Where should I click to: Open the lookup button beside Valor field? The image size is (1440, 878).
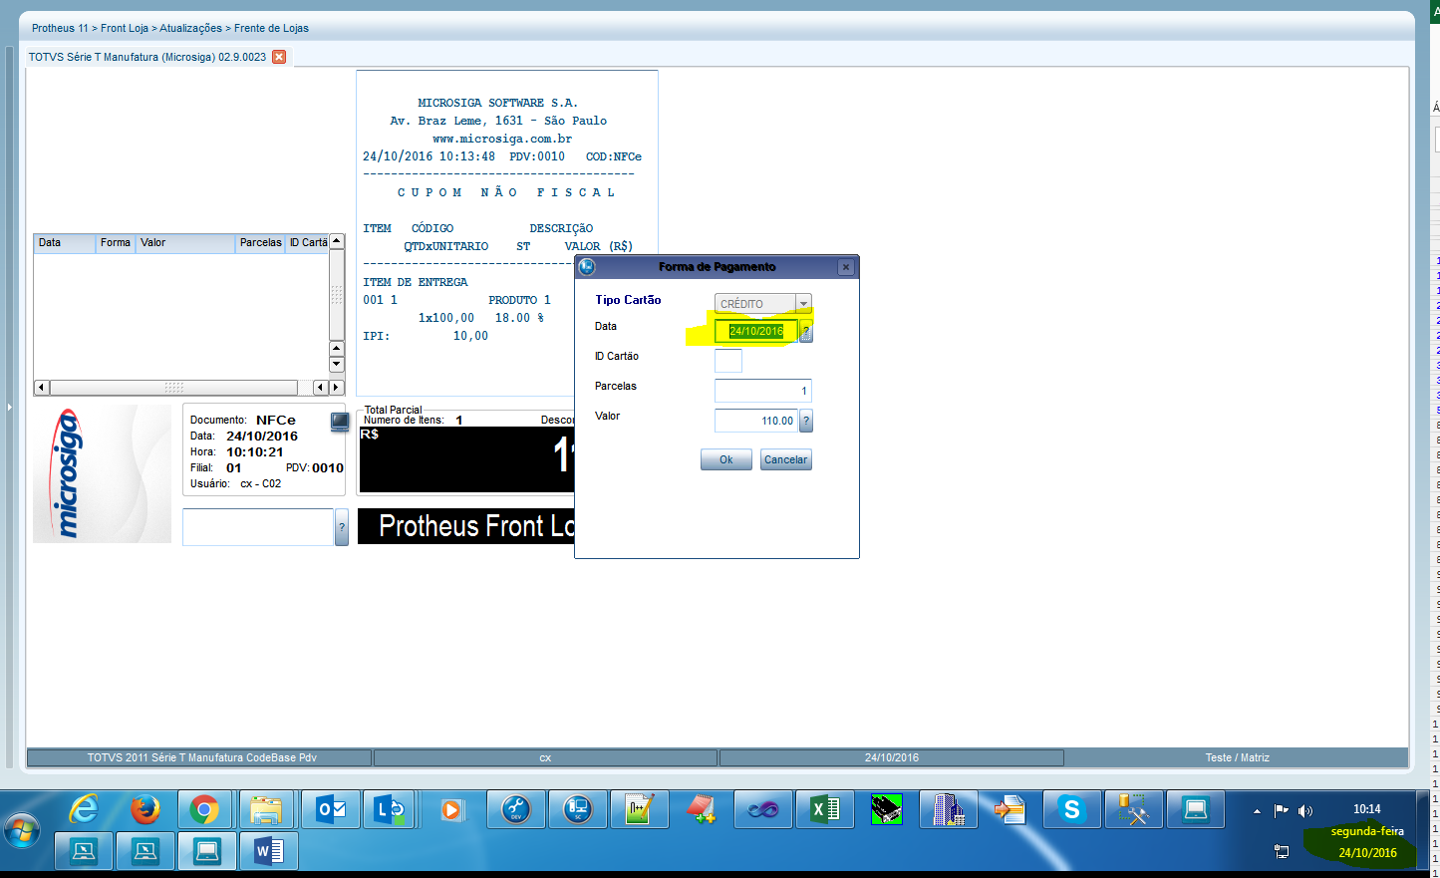tap(806, 421)
